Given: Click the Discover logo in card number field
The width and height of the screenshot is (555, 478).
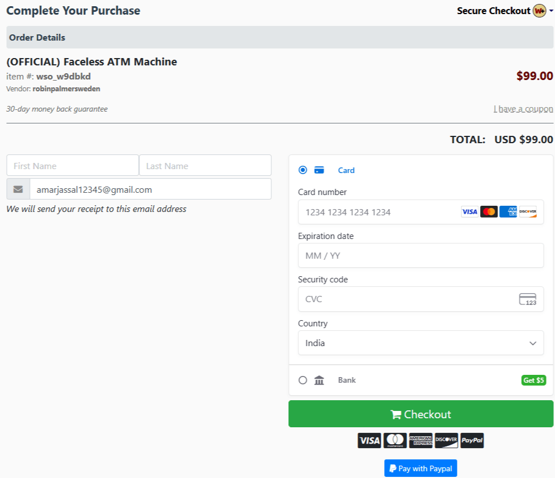Looking at the screenshot, I should pos(528,212).
